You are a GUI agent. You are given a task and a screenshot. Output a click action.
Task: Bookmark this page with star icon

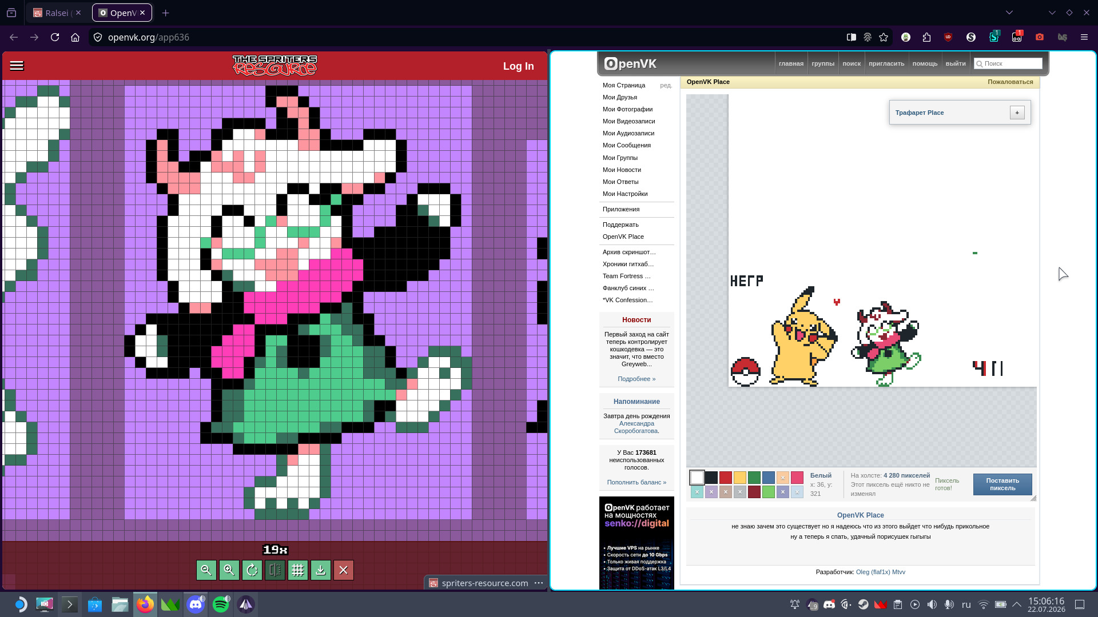coord(884,37)
